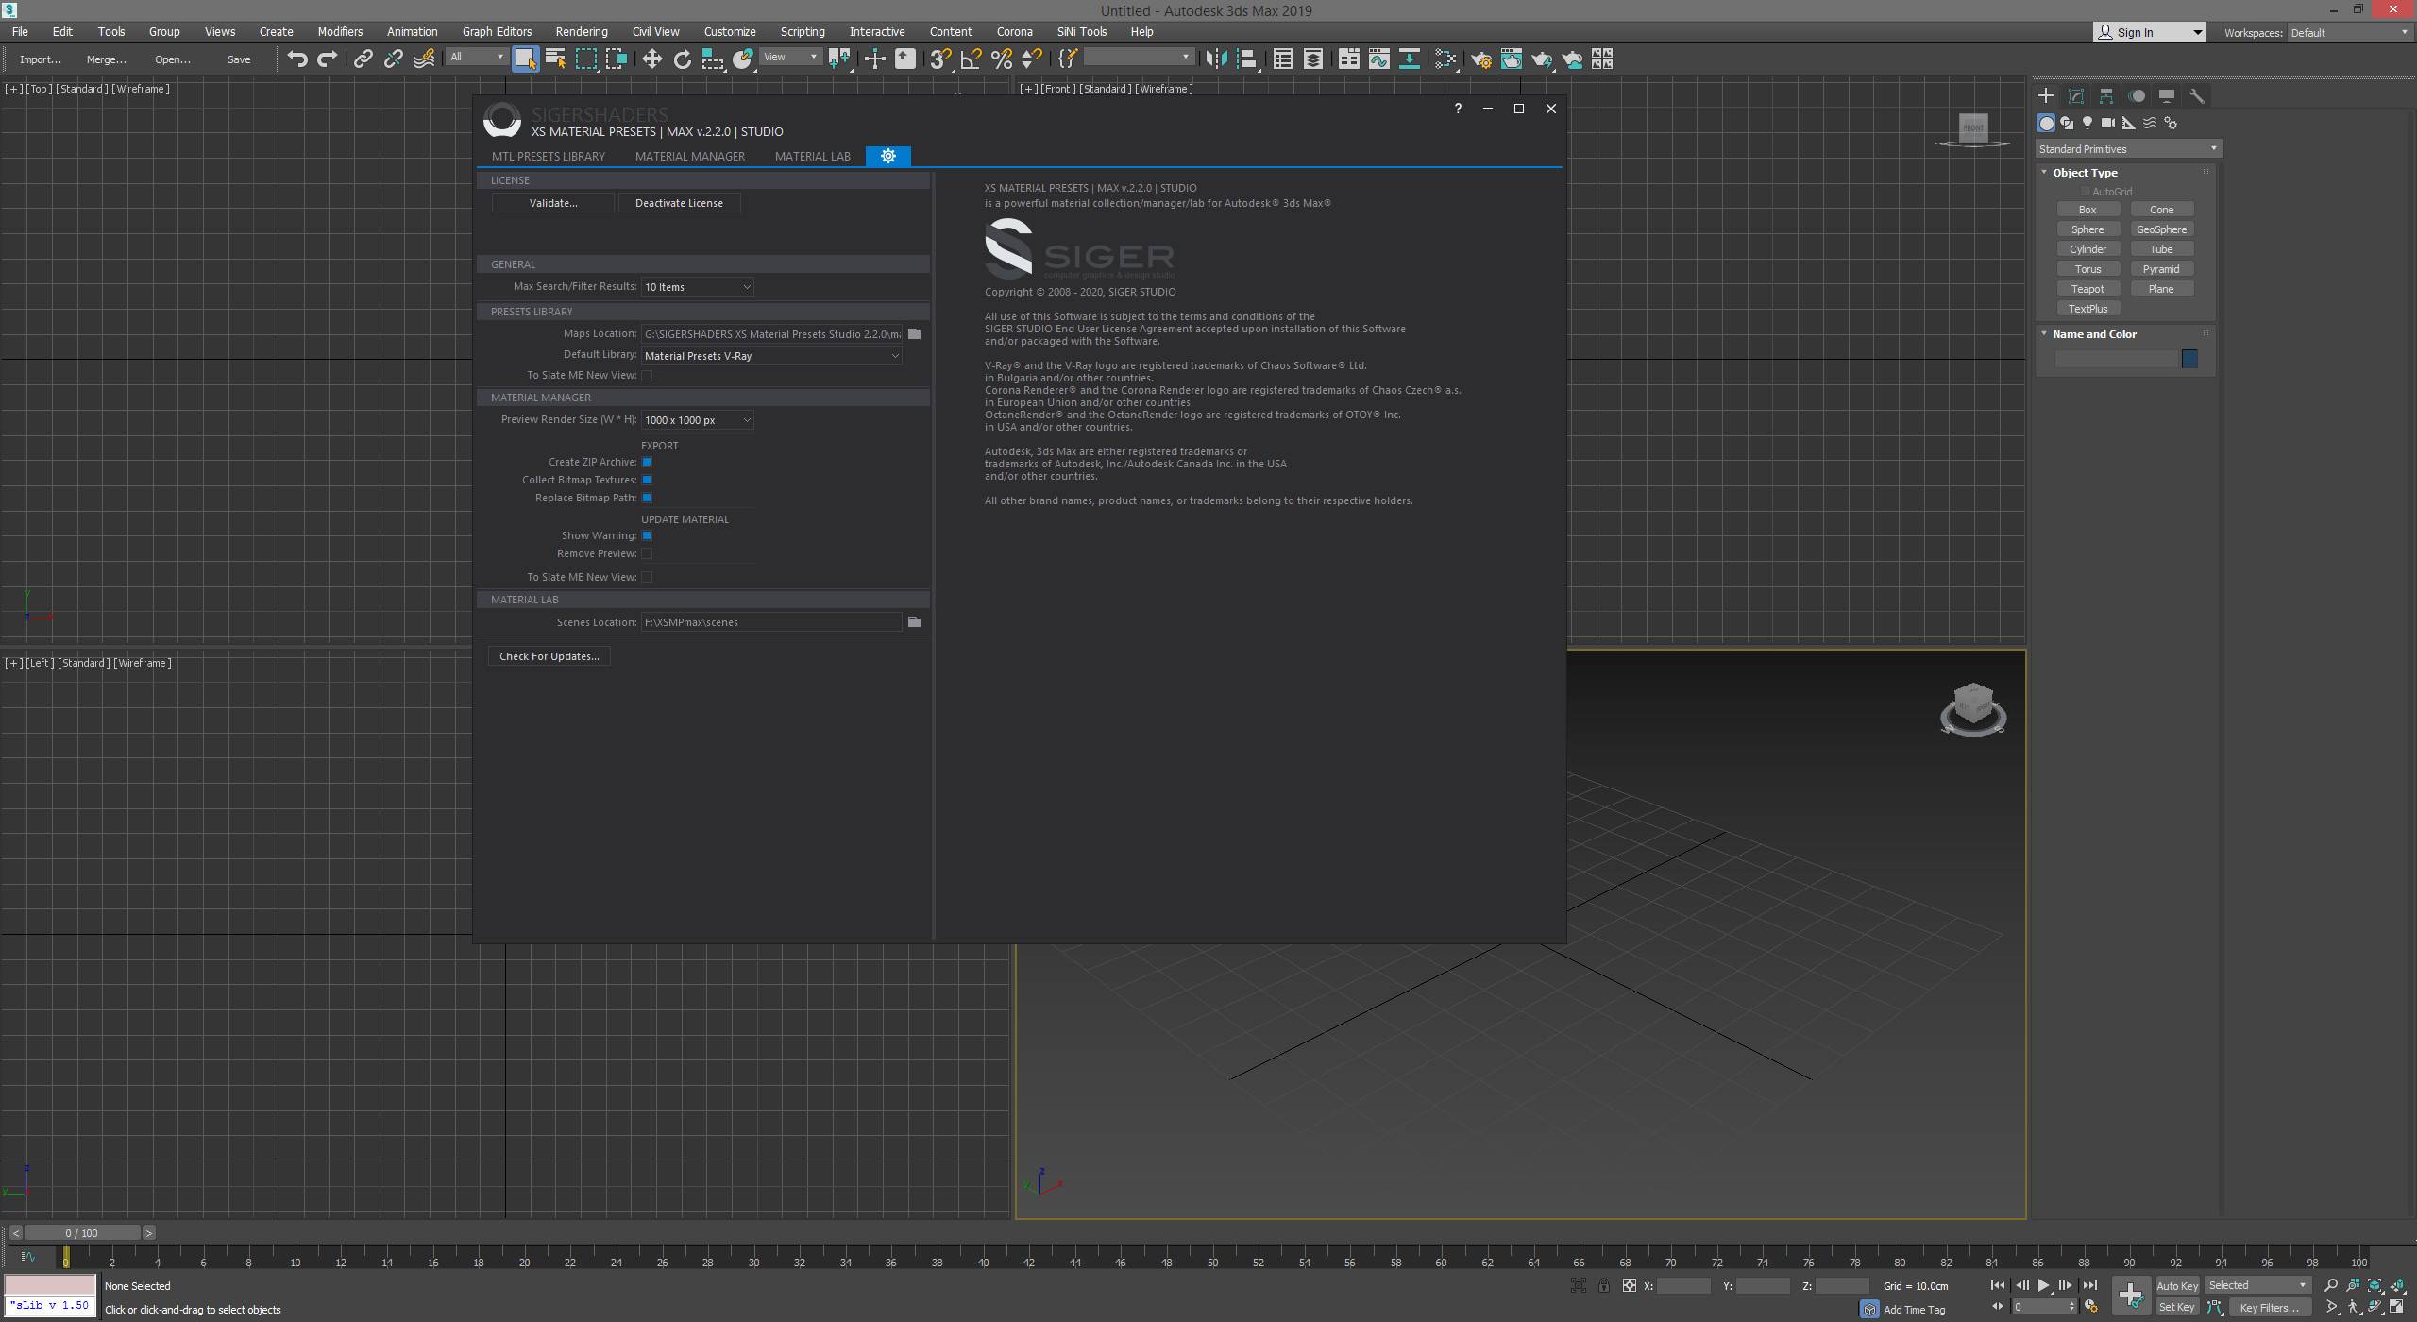Select the Lights category icon
The width and height of the screenshot is (2417, 1322).
[2087, 123]
